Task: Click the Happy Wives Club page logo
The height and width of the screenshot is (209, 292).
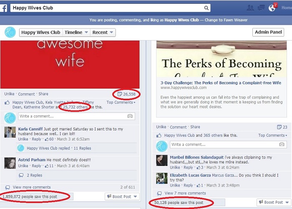Action: click(x=10, y=32)
